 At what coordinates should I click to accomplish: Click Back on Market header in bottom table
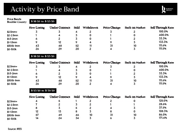135,97
